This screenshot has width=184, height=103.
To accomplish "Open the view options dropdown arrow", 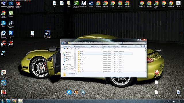I will [x=138, y=46].
